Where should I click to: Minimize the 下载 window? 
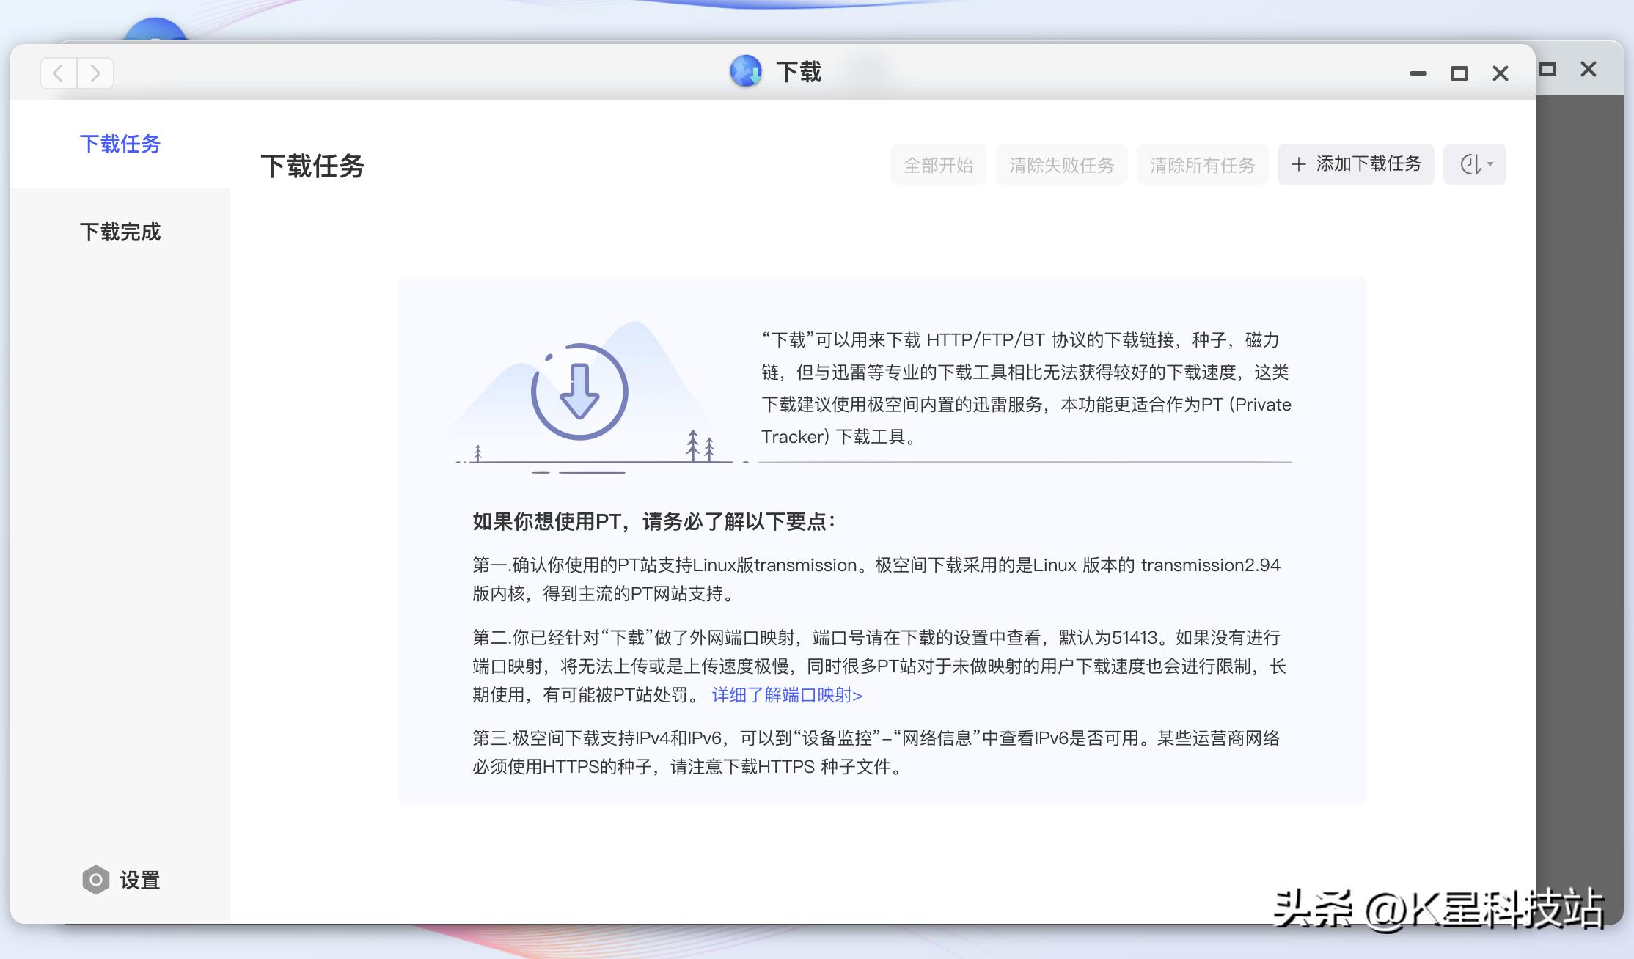coord(1417,73)
